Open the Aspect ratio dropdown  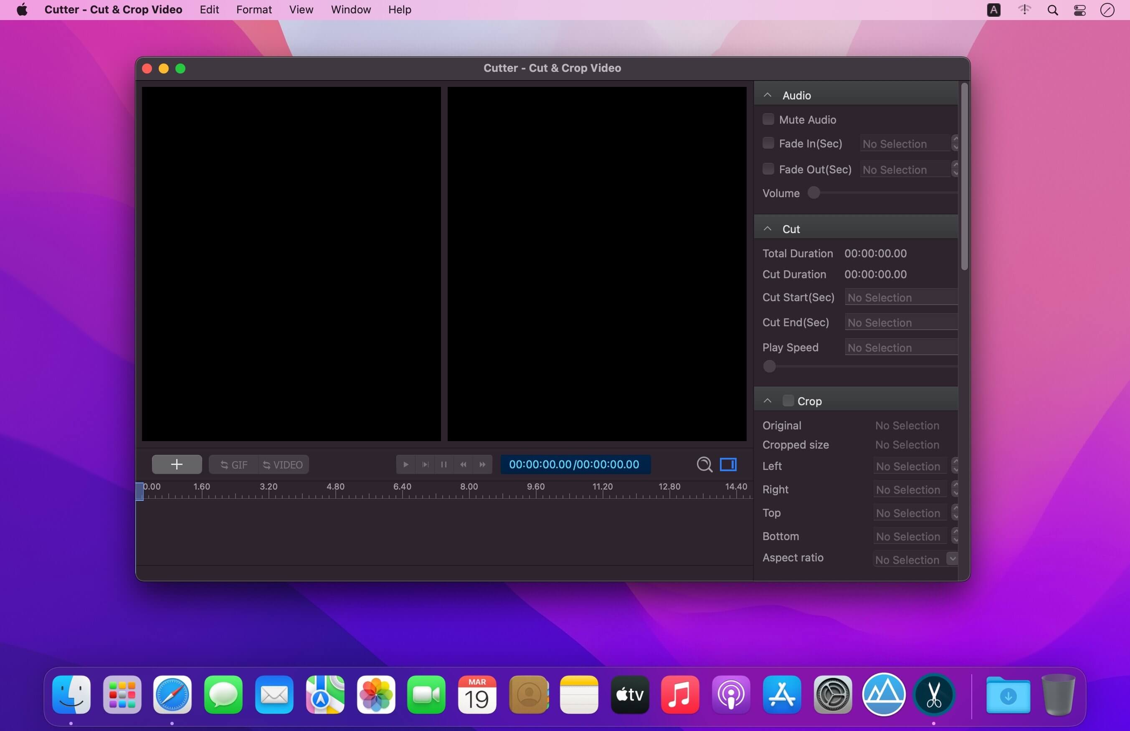952,559
